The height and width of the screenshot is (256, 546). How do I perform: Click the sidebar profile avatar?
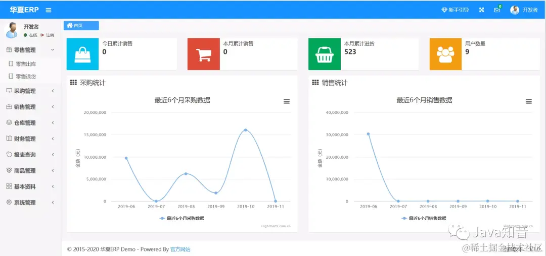12,30
